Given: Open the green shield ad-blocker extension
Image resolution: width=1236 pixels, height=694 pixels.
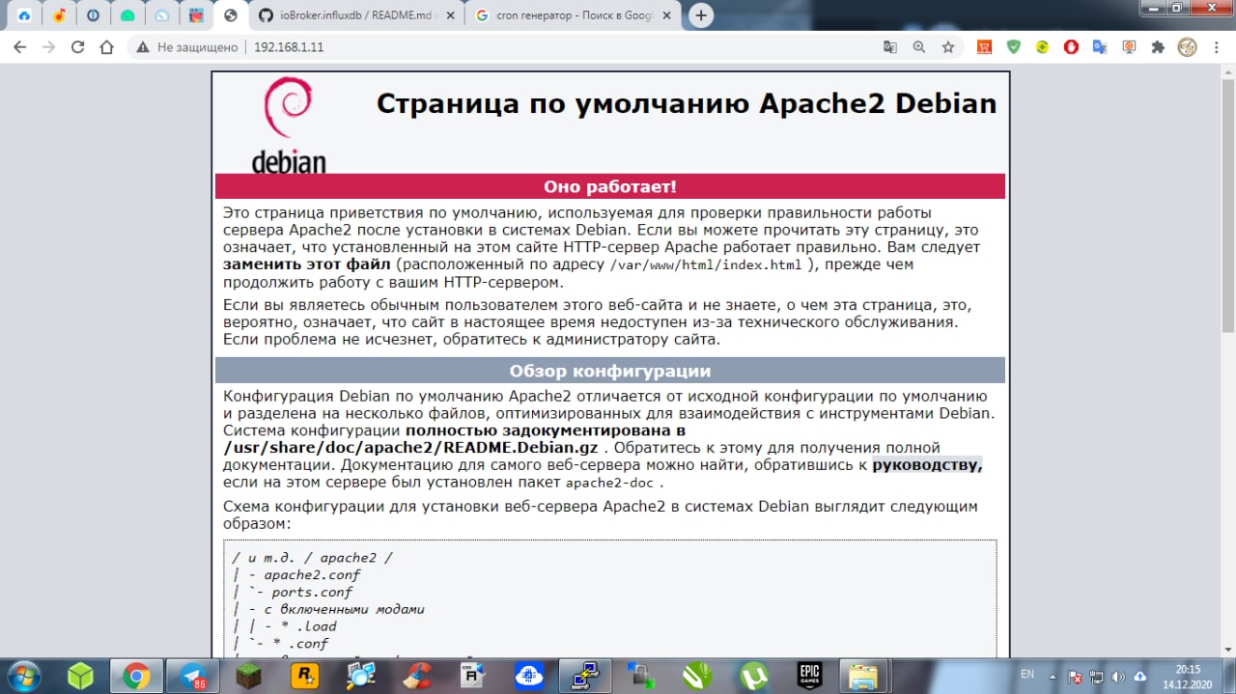Looking at the screenshot, I should point(1013,46).
